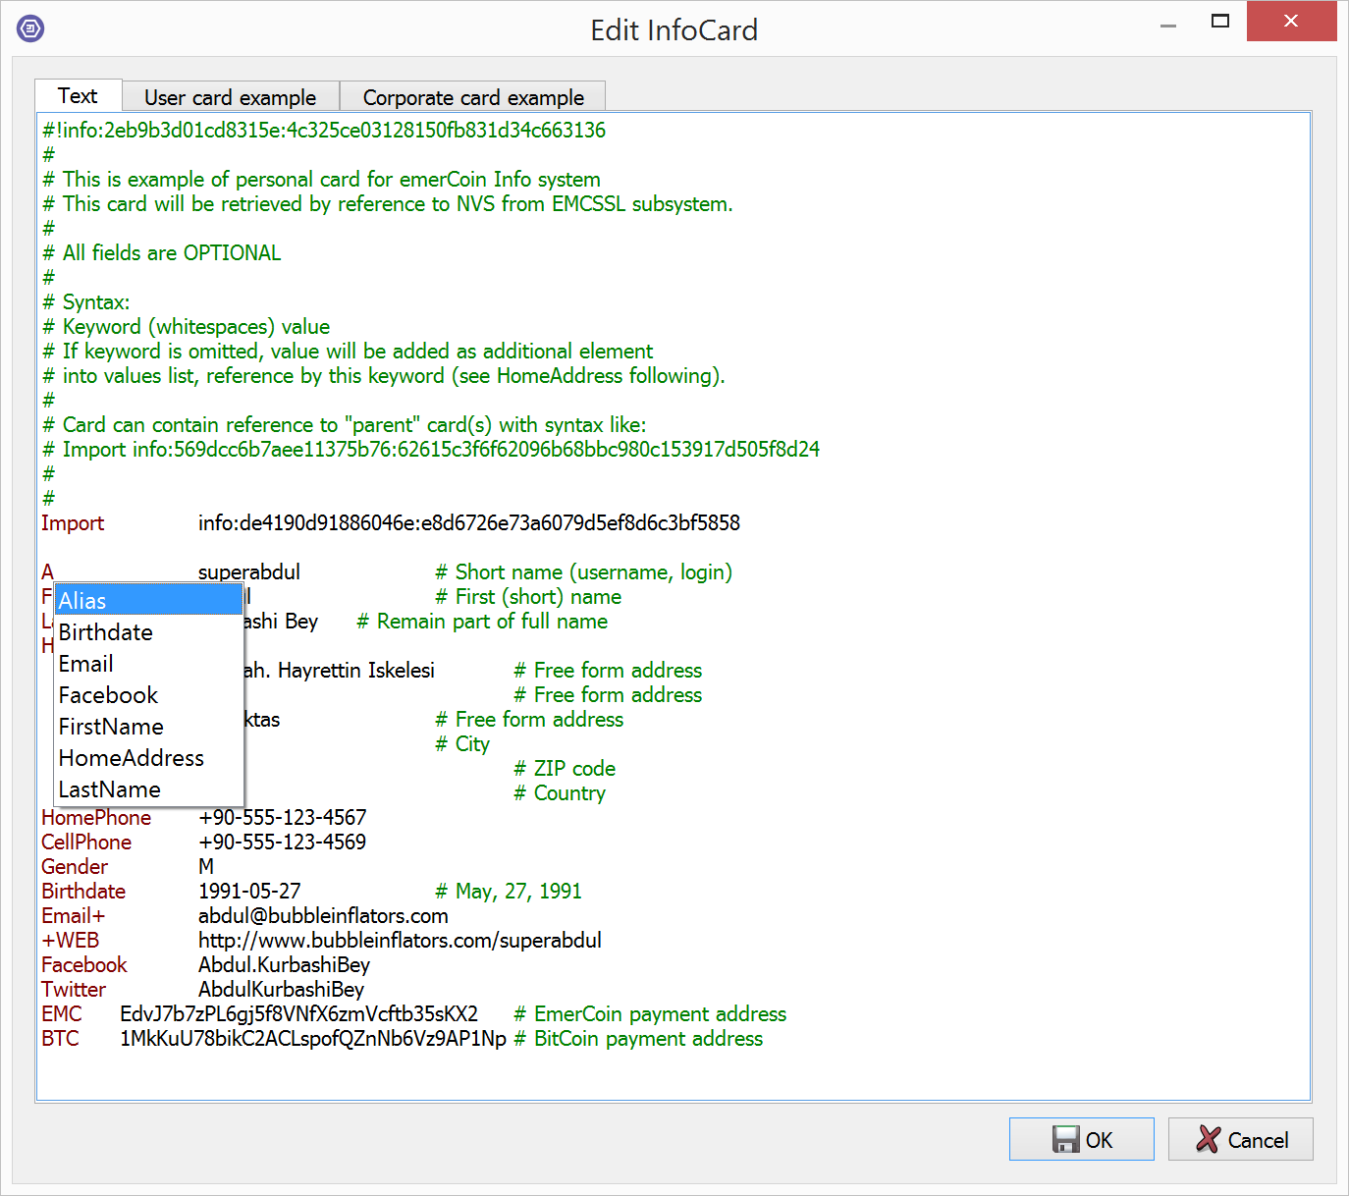Click the '# City' comment
This screenshot has width=1349, height=1196.
(462, 743)
